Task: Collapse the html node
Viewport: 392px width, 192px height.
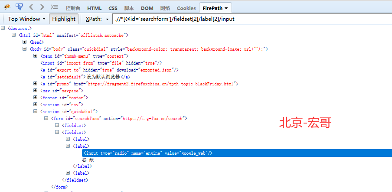Action: (14, 35)
